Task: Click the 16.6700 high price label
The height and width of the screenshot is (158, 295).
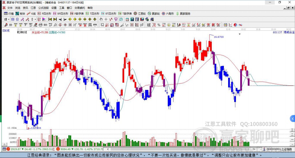Action: click(x=219, y=37)
